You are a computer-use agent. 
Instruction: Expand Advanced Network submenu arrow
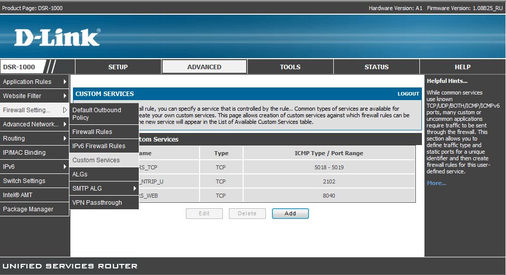click(65, 124)
